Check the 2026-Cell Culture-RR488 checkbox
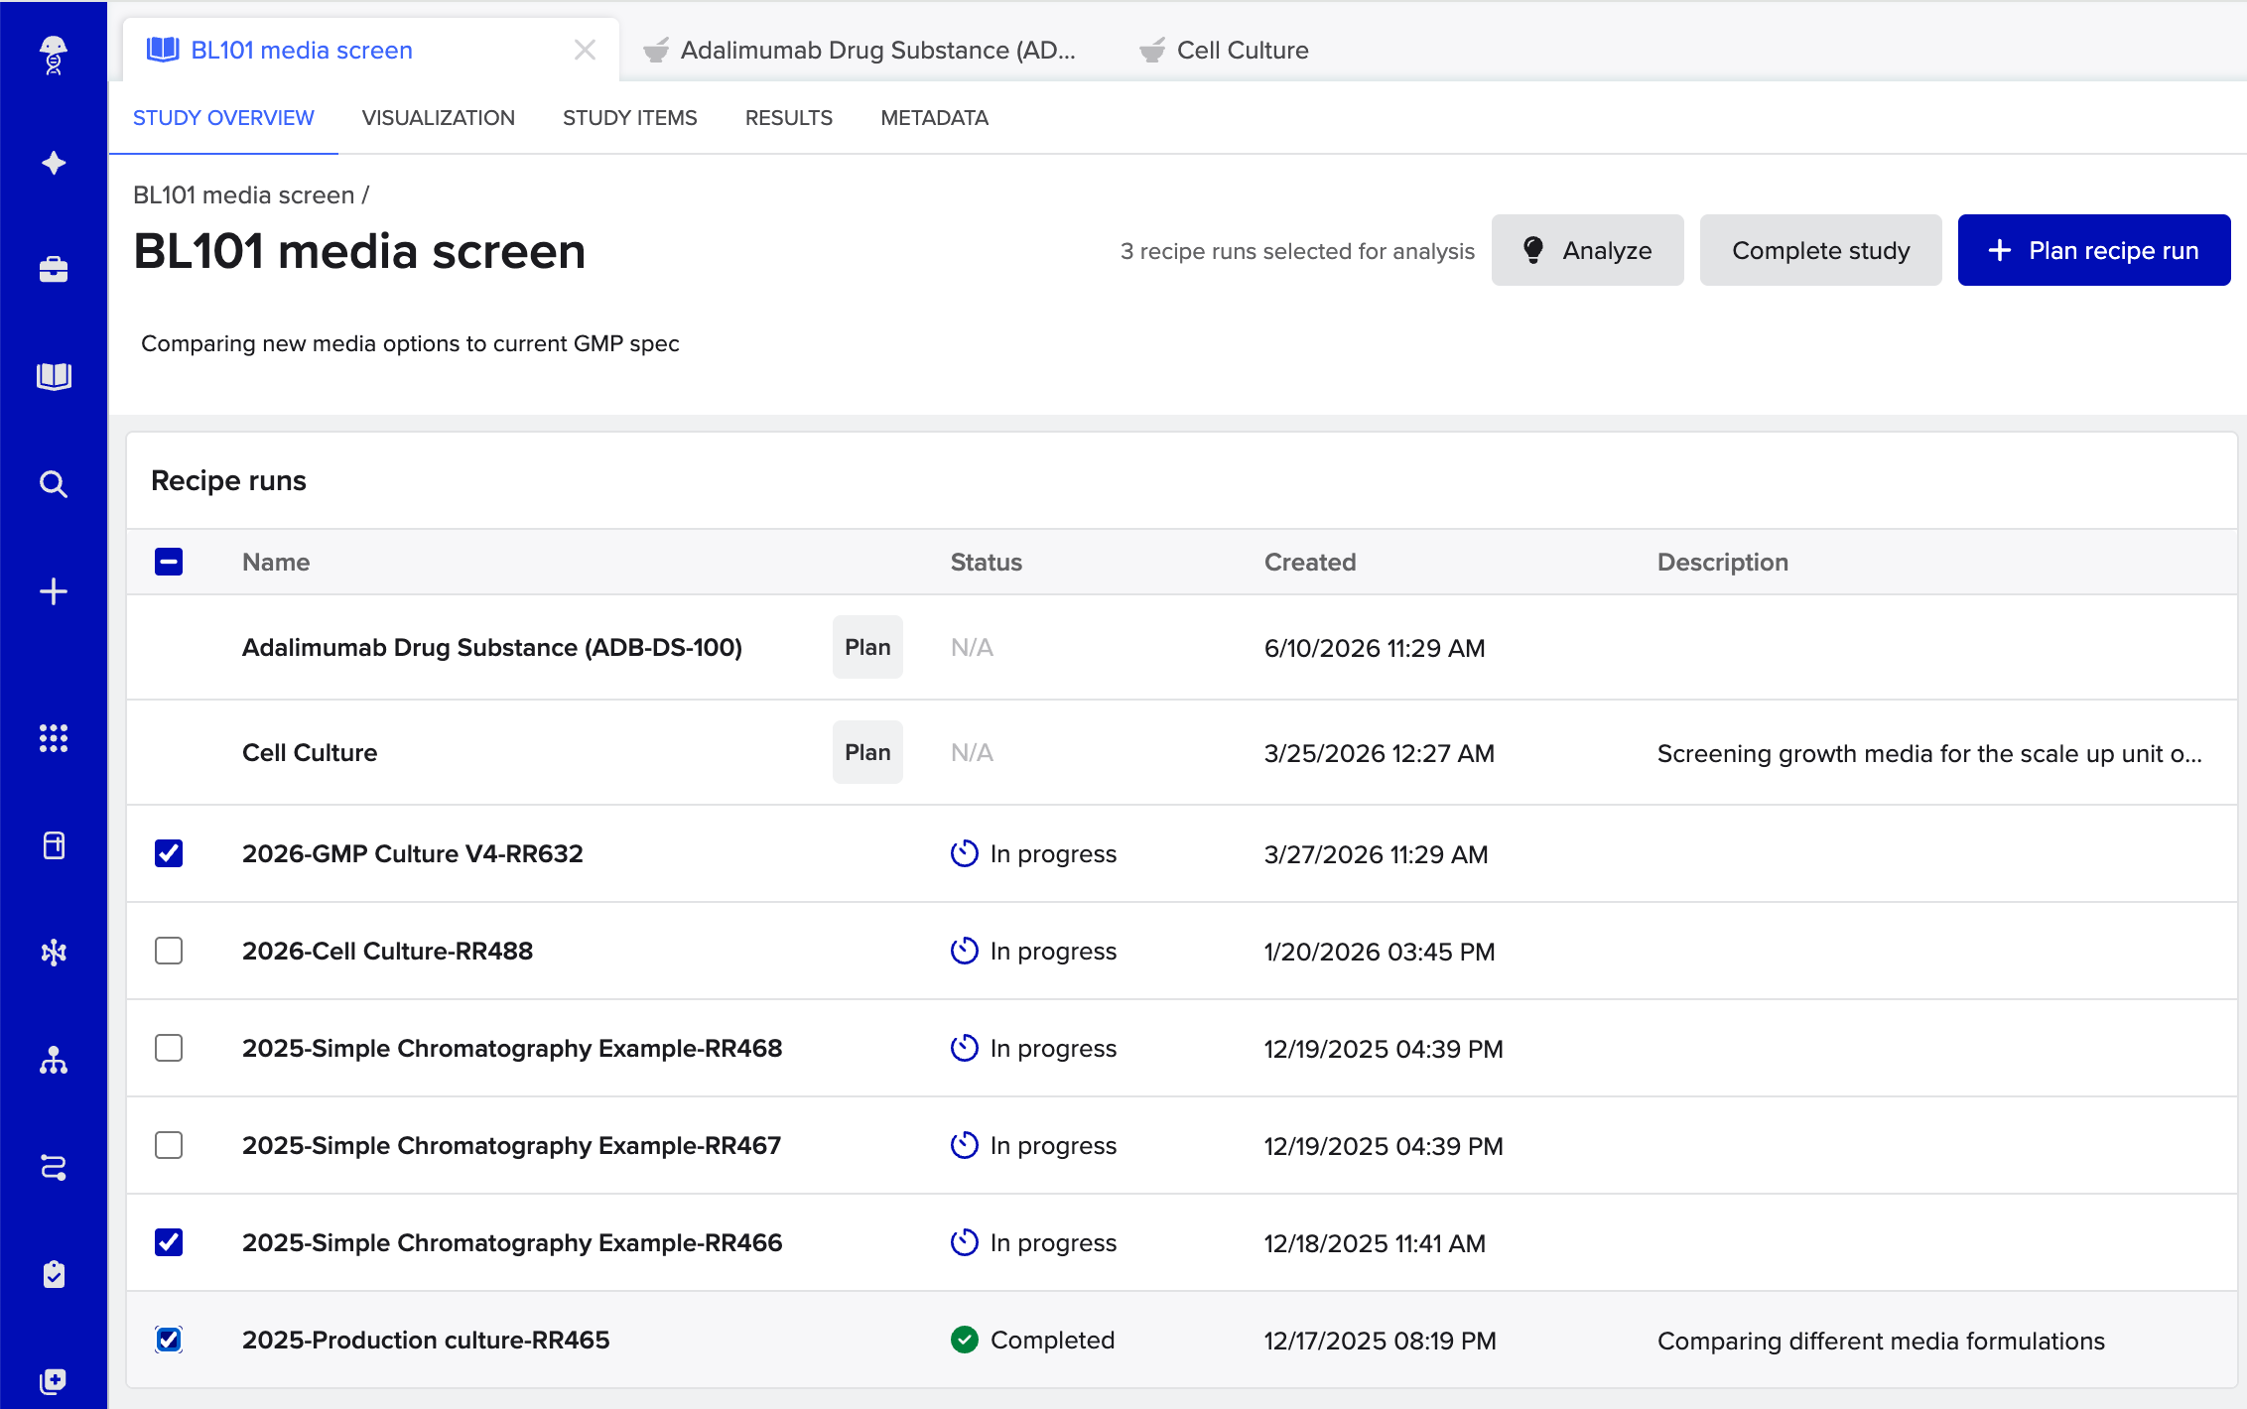 [169, 951]
